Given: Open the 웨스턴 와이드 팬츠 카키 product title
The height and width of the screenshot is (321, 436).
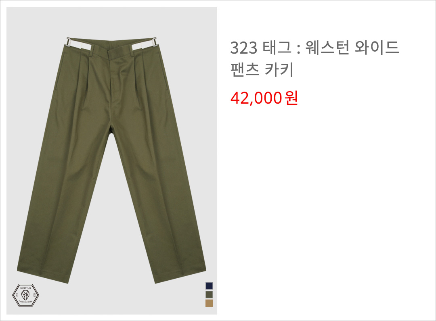Looking at the screenshot, I should (314, 58).
